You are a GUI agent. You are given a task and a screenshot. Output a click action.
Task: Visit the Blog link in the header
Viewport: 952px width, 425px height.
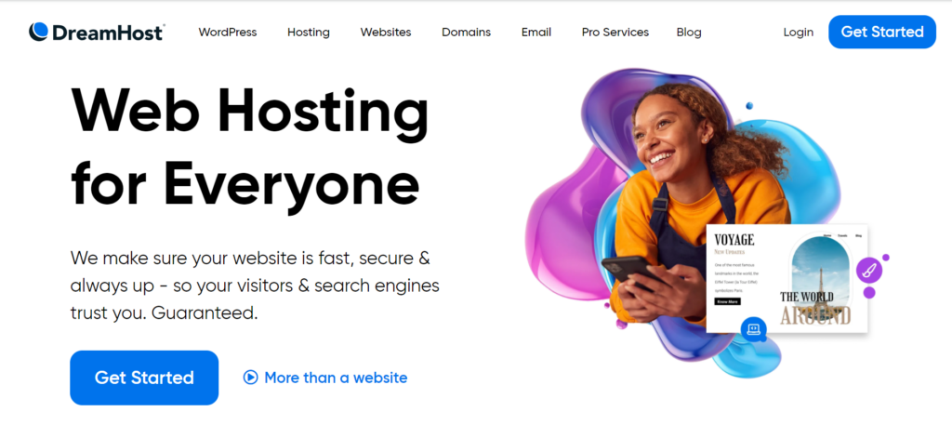pyautogui.click(x=689, y=33)
